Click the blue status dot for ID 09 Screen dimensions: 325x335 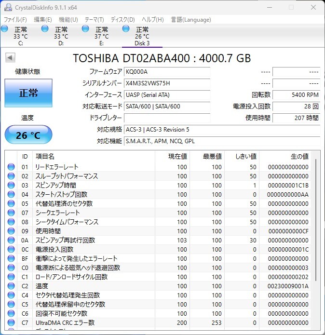coord(11,231)
